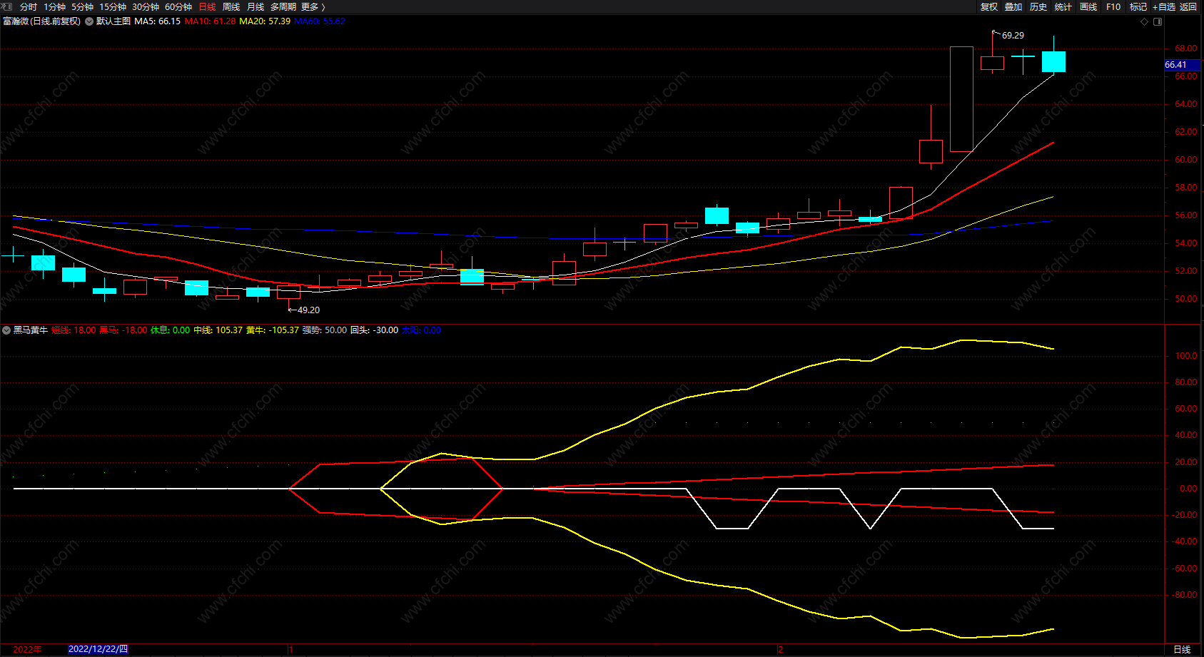Click the 标记 mark button
Screen dimensions: 1204x657
click(x=1138, y=7)
